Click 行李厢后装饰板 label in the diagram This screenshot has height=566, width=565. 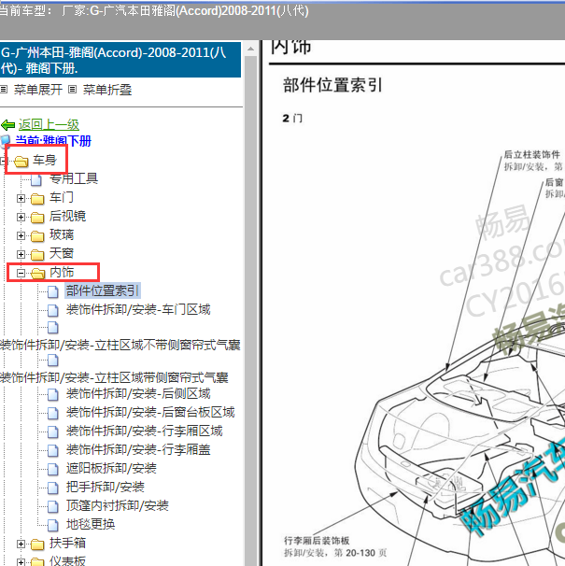tap(317, 541)
